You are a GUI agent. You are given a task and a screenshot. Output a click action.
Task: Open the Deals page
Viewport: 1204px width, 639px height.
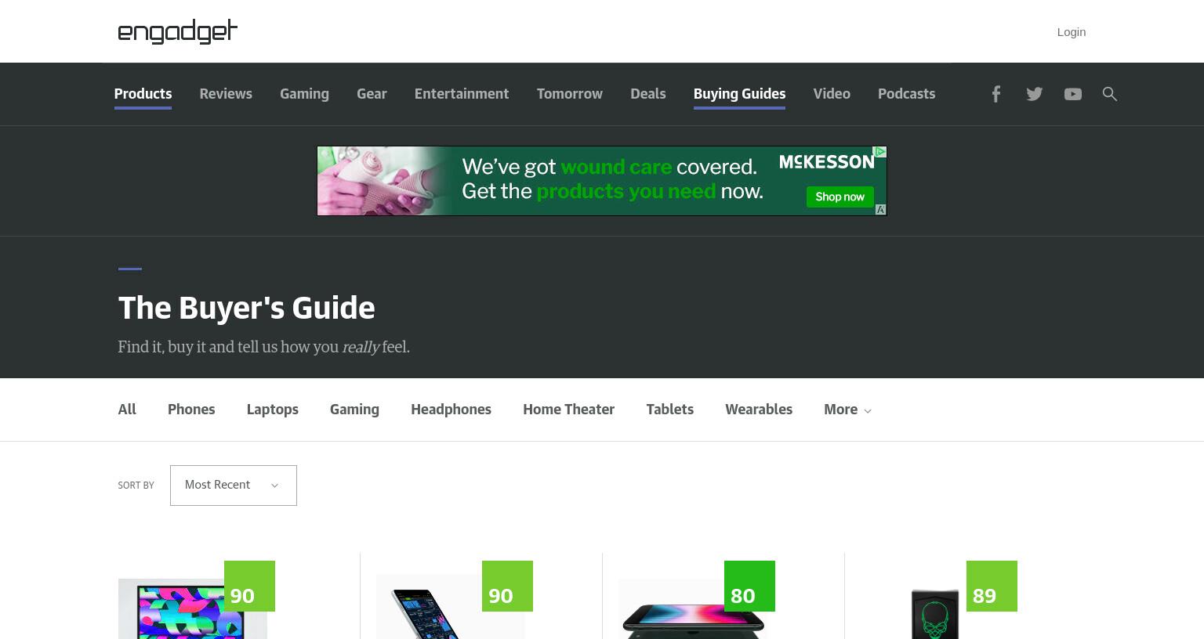tap(648, 94)
